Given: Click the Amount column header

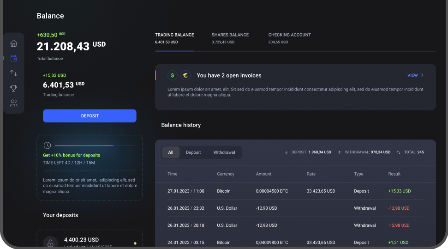Looking at the screenshot, I should (x=263, y=174).
